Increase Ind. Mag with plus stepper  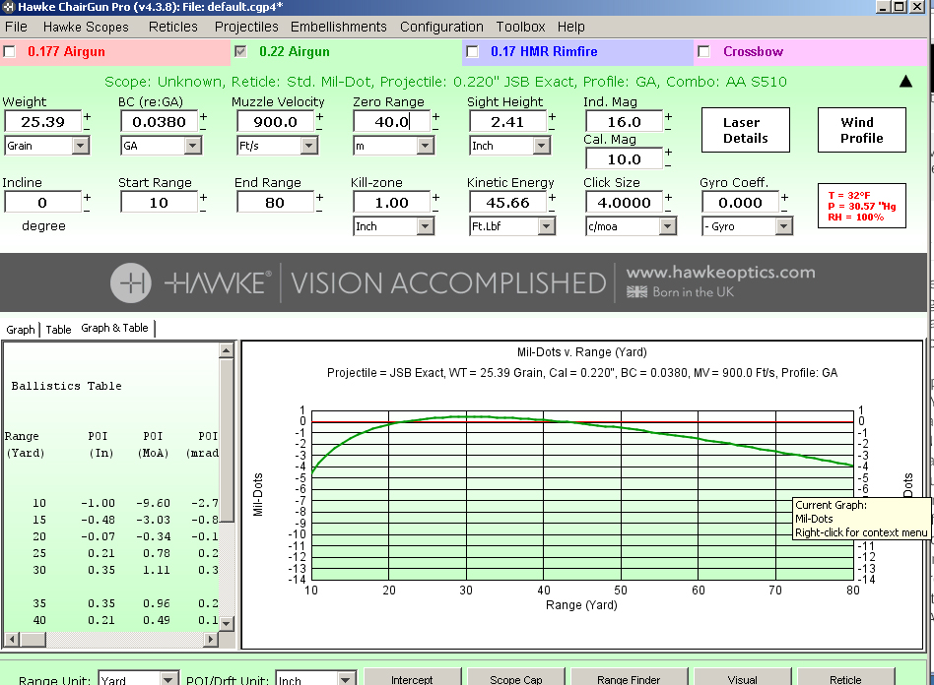click(x=668, y=117)
